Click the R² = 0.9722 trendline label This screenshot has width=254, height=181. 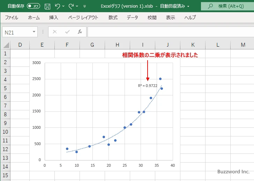pyautogui.click(x=148, y=86)
